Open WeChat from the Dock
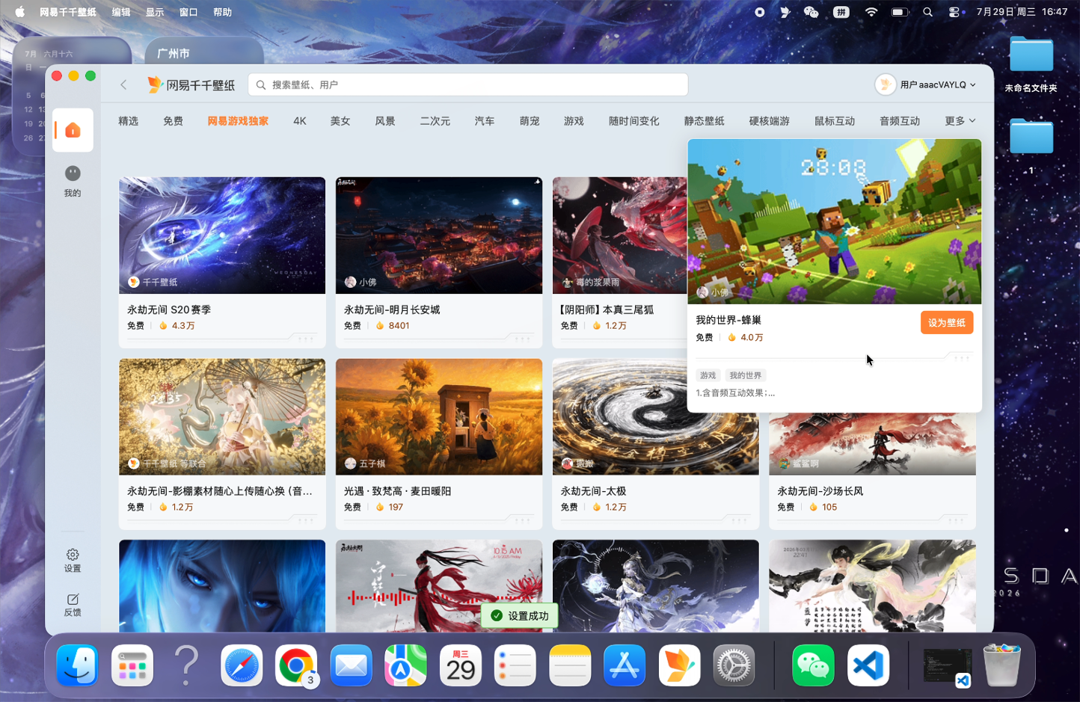This screenshot has height=702, width=1080. 813,665
